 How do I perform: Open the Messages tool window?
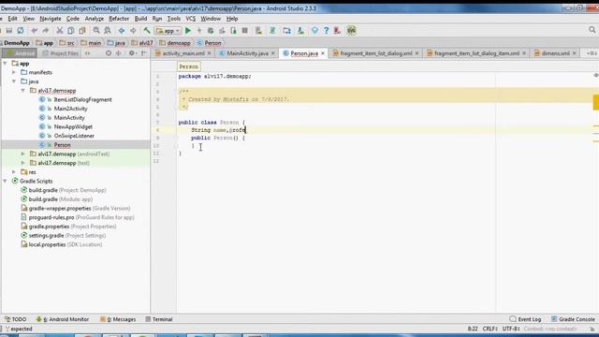118,319
